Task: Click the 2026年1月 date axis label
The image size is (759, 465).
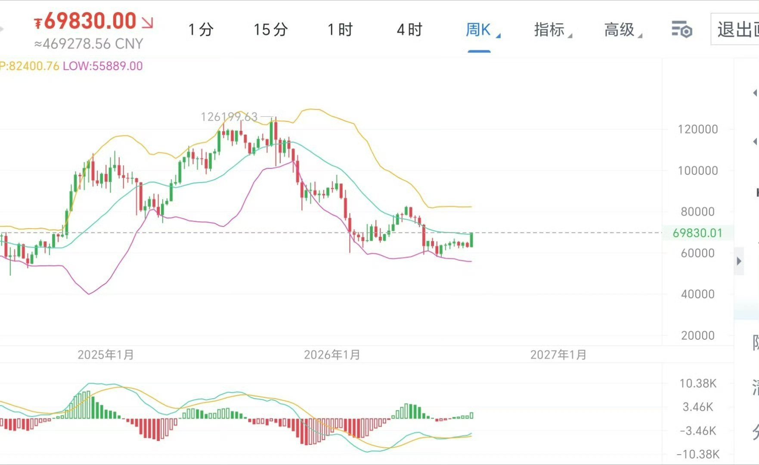Action: tap(332, 355)
